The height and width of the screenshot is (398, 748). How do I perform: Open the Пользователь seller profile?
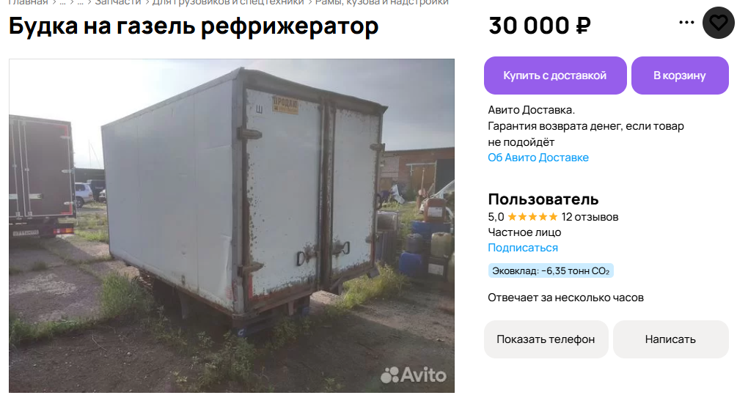coord(543,199)
